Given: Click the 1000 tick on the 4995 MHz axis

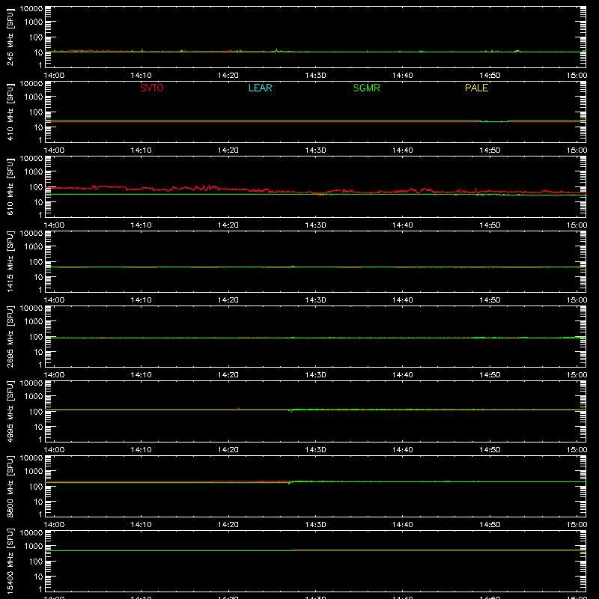Looking at the screenshot, I should click(34, 397).
